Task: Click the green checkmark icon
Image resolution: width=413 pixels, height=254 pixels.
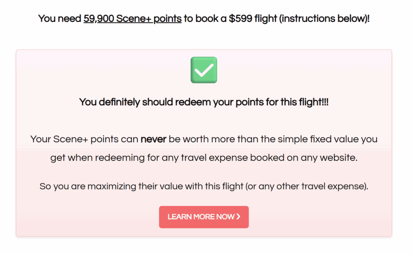Action: (204, 70)
